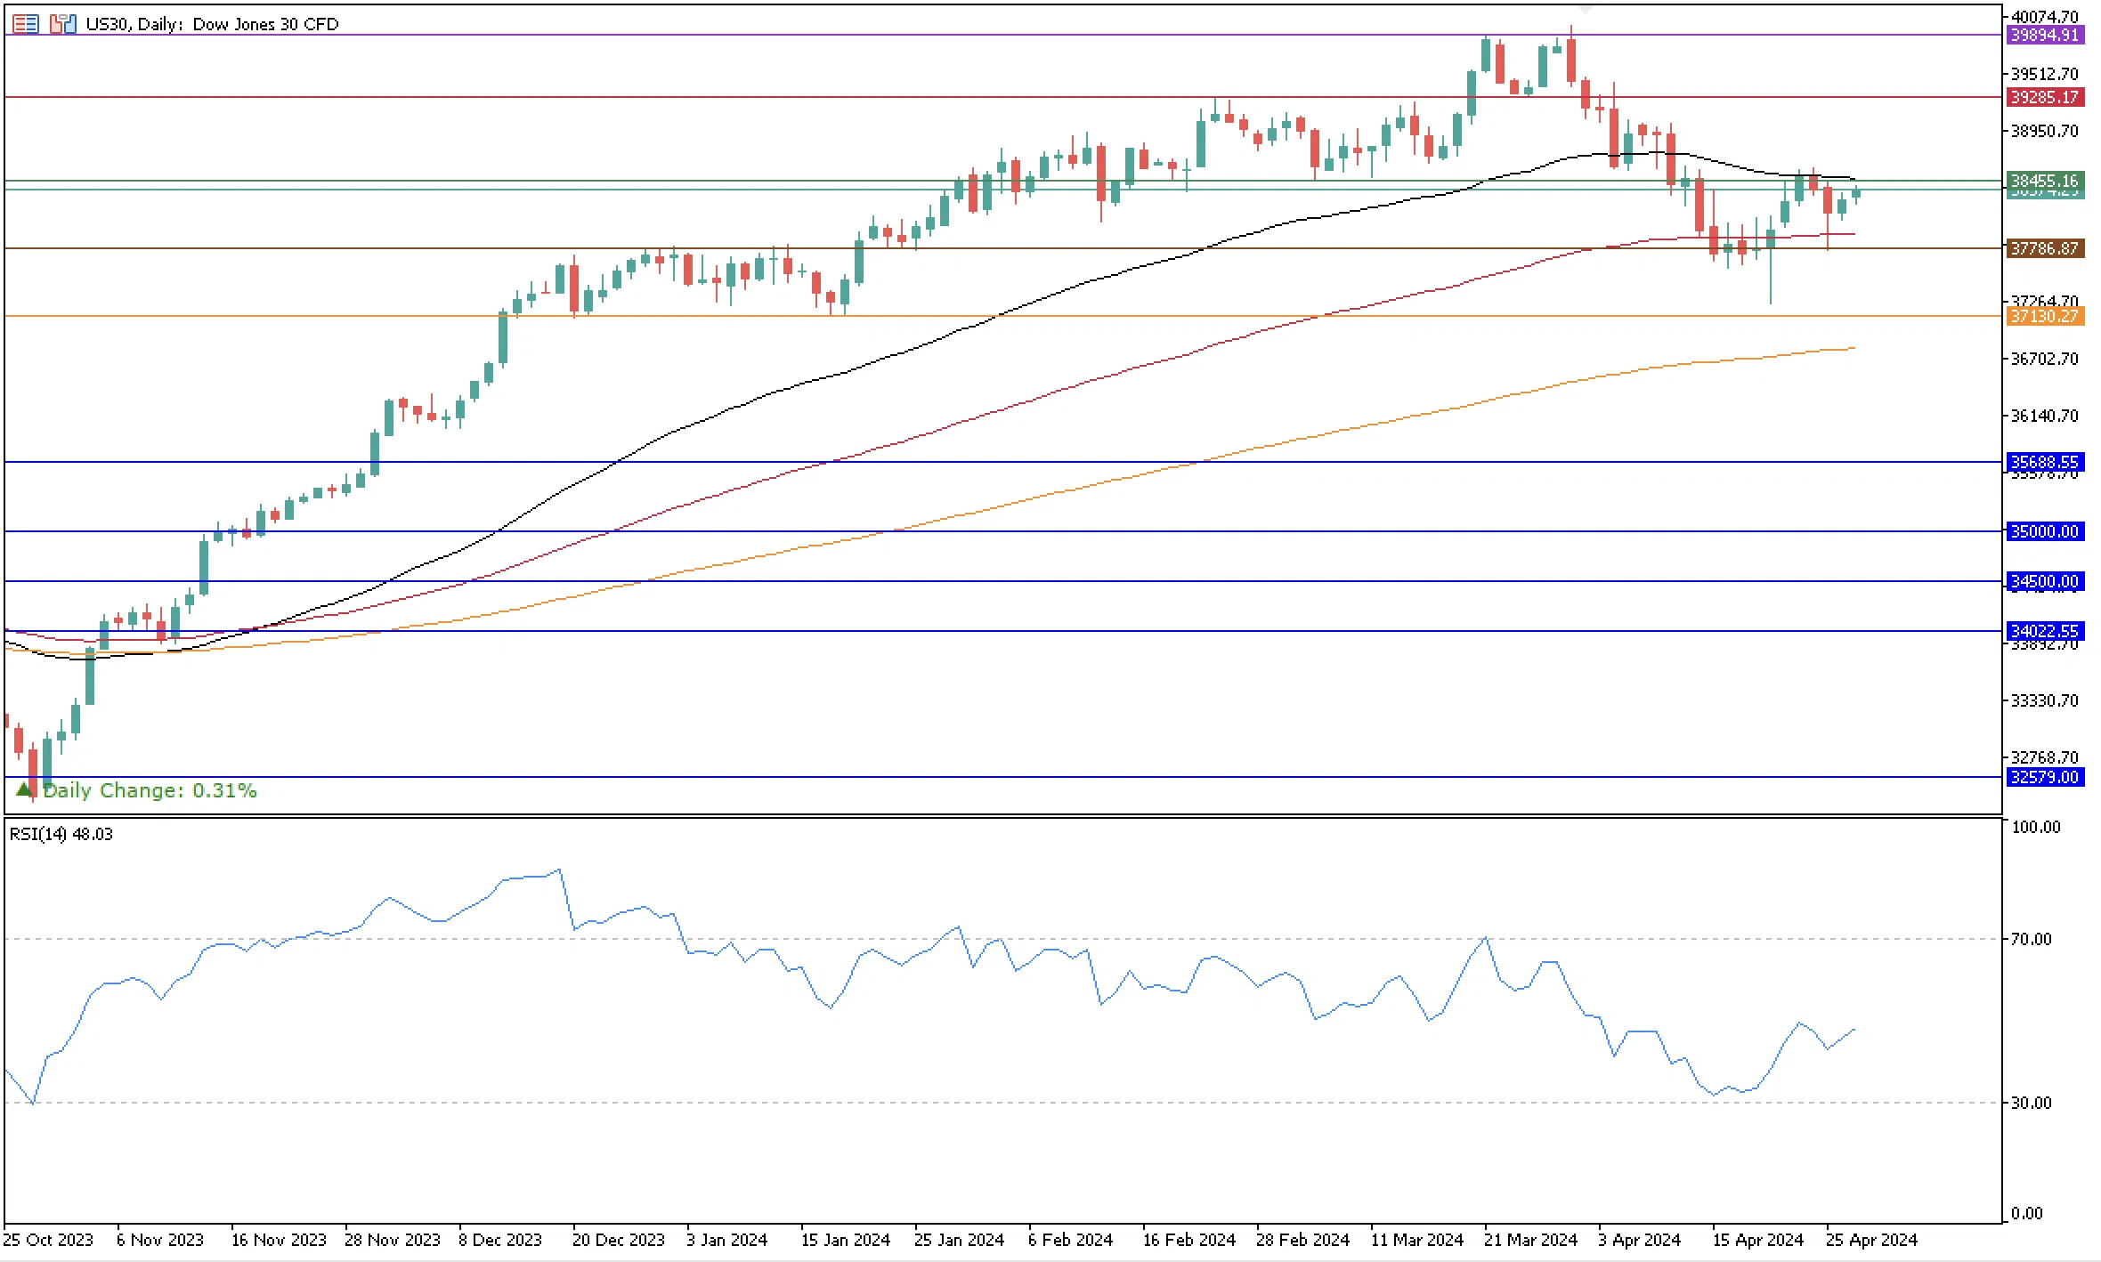Select the 35000.00 horizontal level label
Screen dimensions: 2101x1262
(2045, 531)
